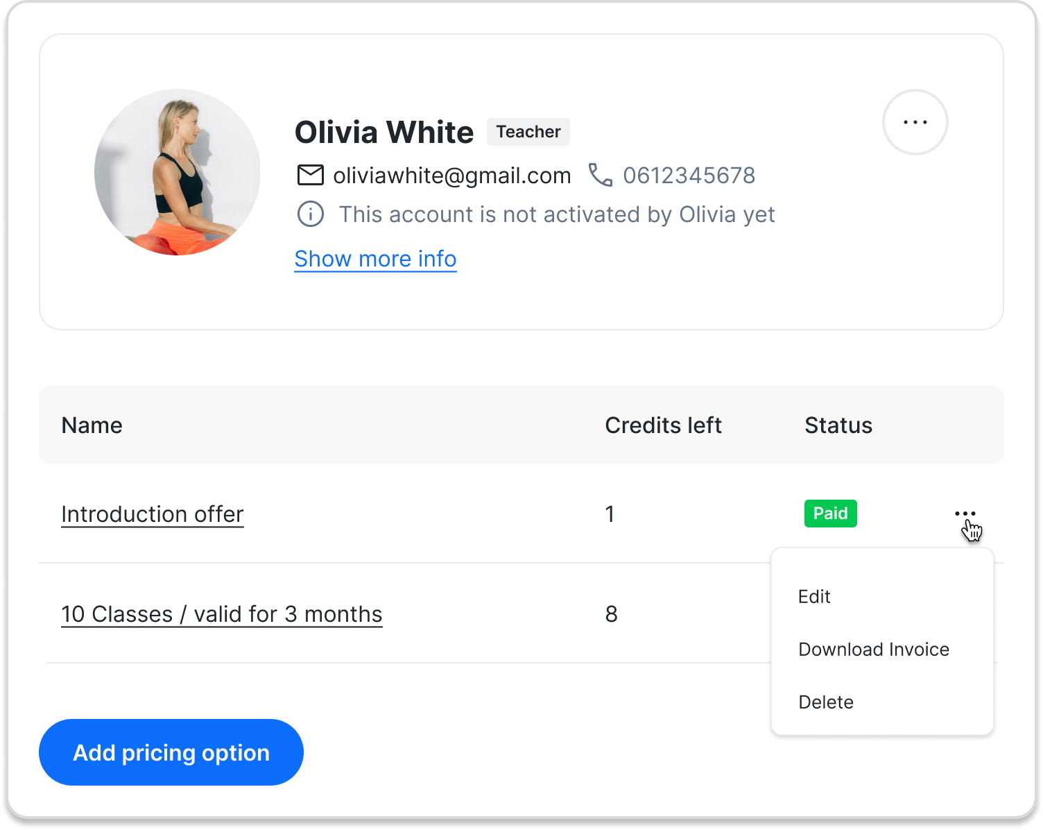The image size is (1043, 830).
Task: Select Edit from the context menu
Action: [x=813, y=597]
